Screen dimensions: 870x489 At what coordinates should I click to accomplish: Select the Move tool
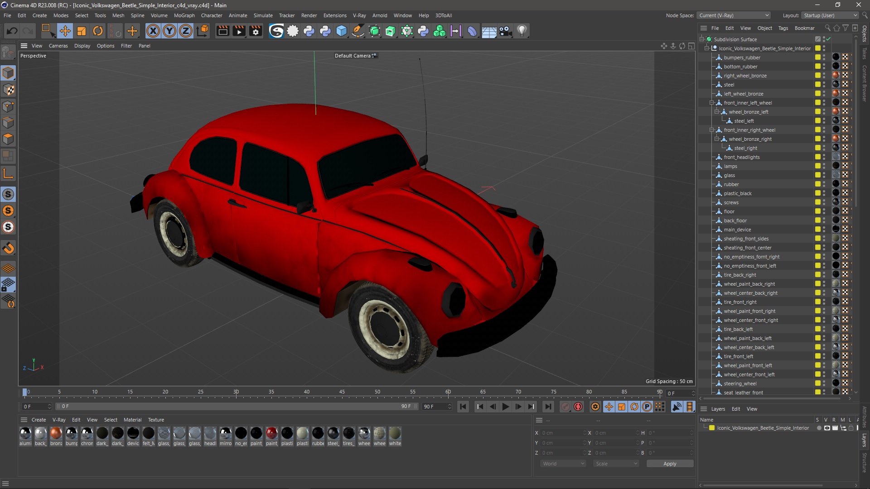click(x=65, y=31)
